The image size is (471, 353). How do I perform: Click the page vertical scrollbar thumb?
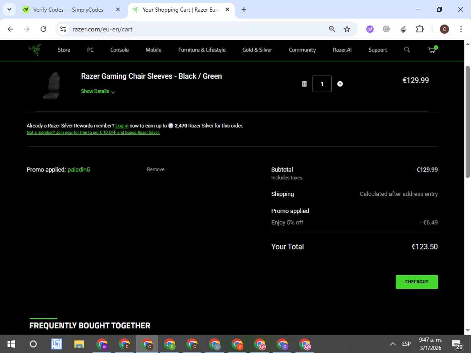click(468, 122)
